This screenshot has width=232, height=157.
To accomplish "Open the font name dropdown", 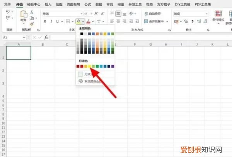I will point(82,14).
